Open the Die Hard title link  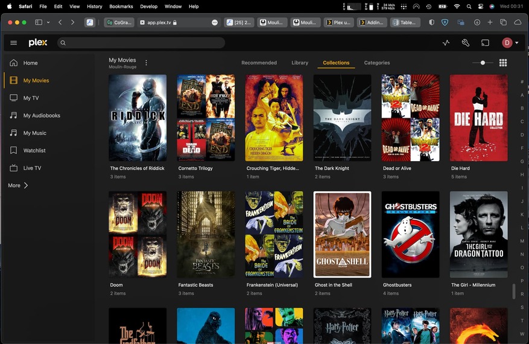[460, 168]
